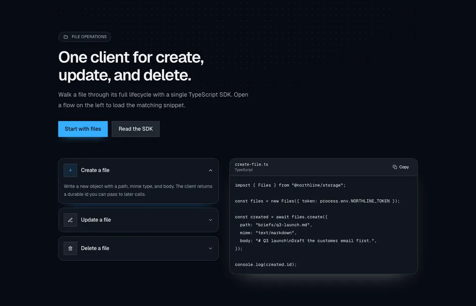Select the Update a file heading
Image resolution: width=476 pixels, height=306 pixels.
point(96,220)
